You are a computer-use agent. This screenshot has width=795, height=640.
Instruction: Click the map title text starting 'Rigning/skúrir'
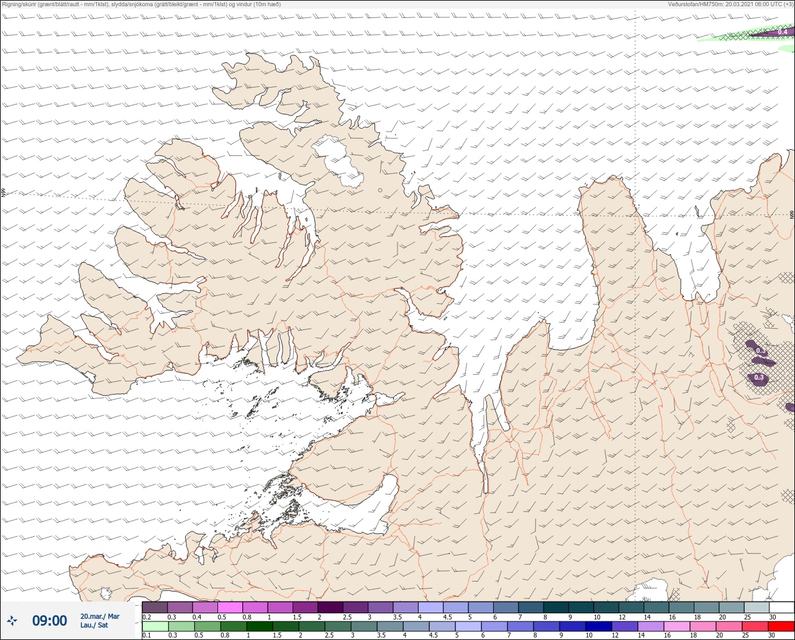(x=141, y=4)
